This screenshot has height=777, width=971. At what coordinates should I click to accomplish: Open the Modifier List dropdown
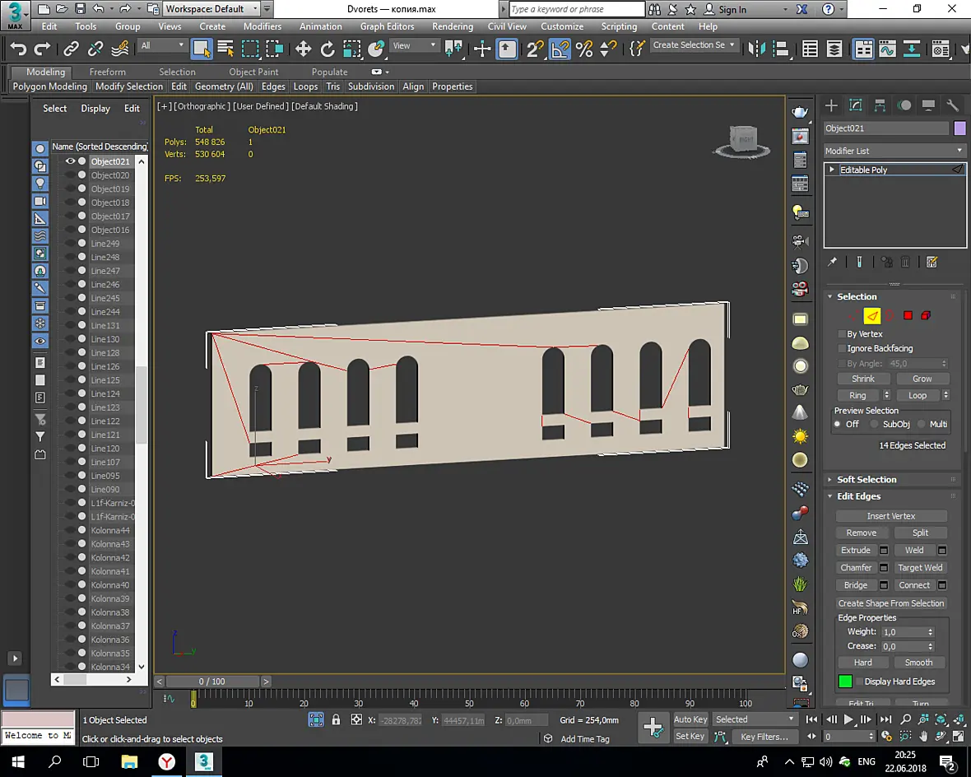[894, 151]
